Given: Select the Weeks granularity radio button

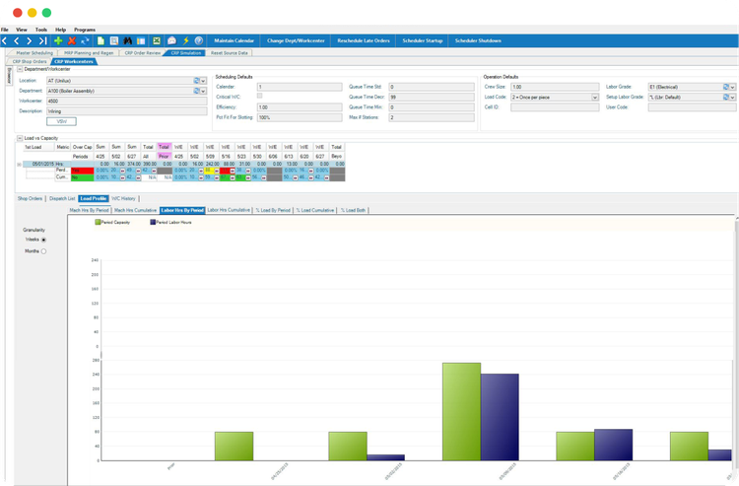Looking at the screenshot, I should 43,240.
